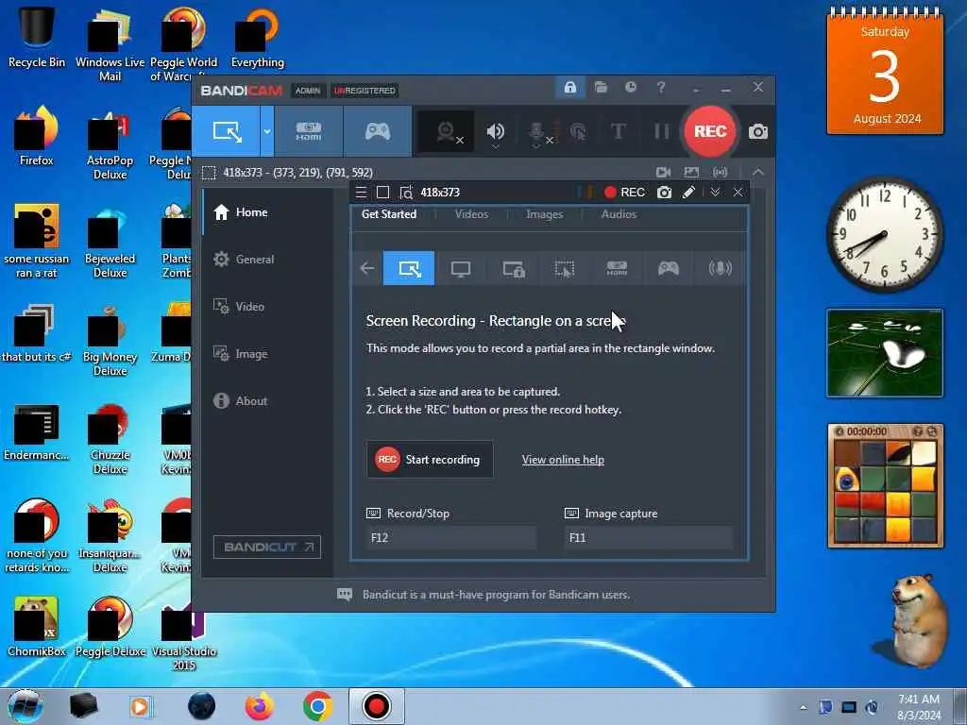Toggle speaker sound icon in Bandicam toolbar
The height and width of the screenshot is (725, 967).
[495, 132]
